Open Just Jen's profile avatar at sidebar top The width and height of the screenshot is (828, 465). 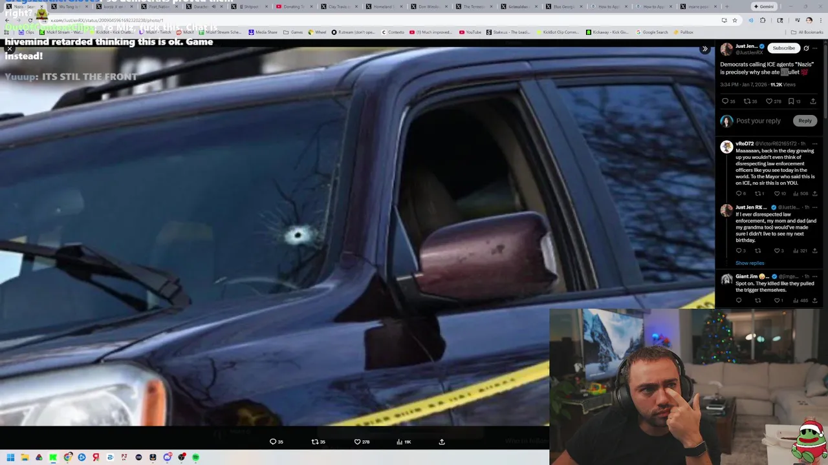[x=726, y=49]
